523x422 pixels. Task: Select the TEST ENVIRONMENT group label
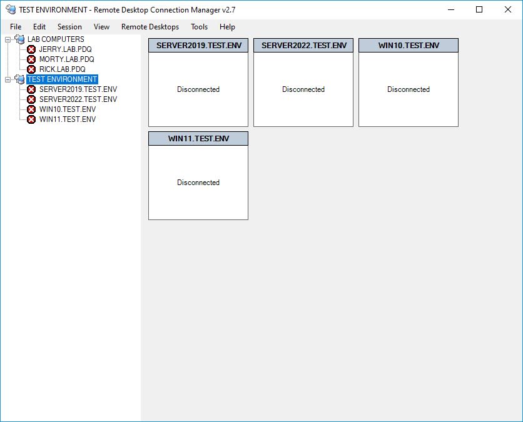(63, 79)
